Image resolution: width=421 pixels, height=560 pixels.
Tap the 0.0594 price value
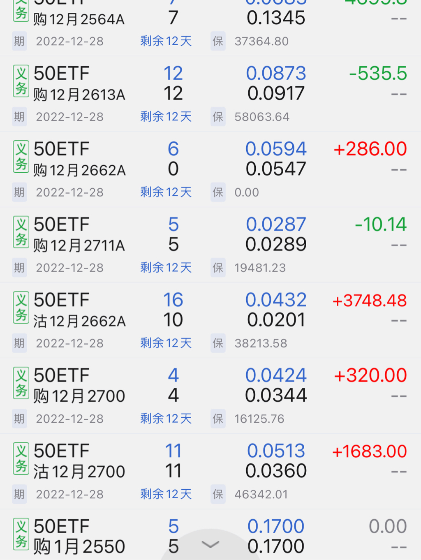point(276,149)
